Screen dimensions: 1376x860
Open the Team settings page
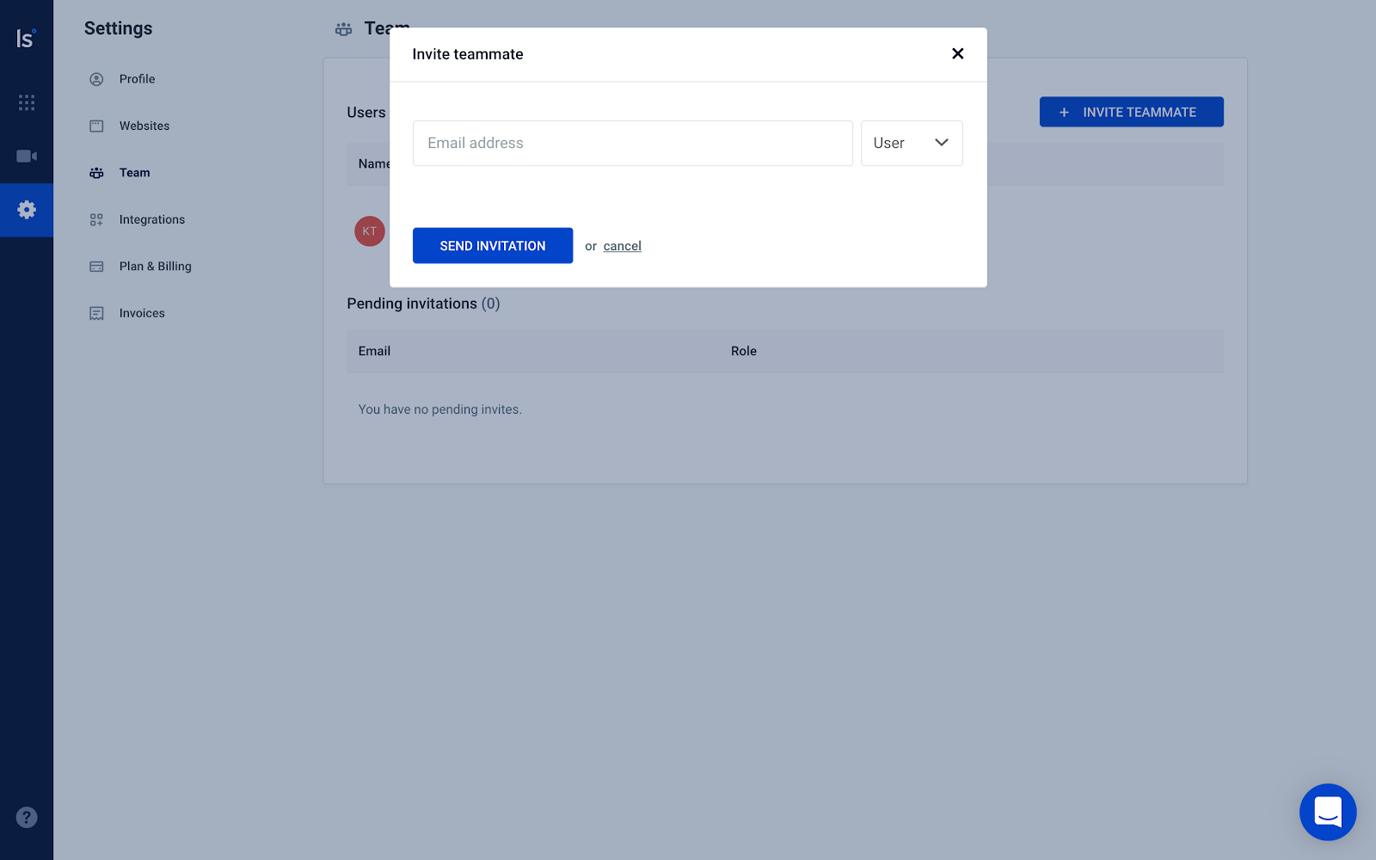click(134, 173)
